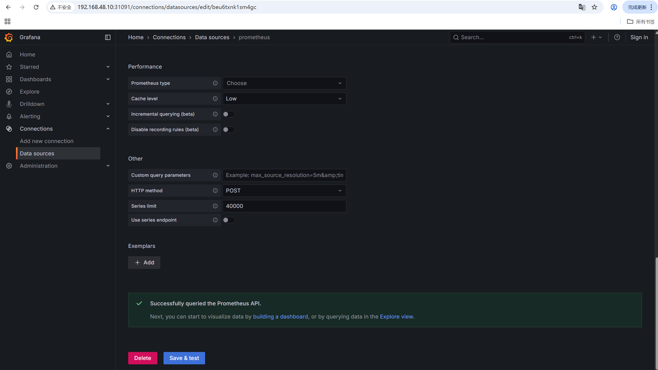
Task: Click the page vertical scrollbar
Action: click(x=656, y=313)
